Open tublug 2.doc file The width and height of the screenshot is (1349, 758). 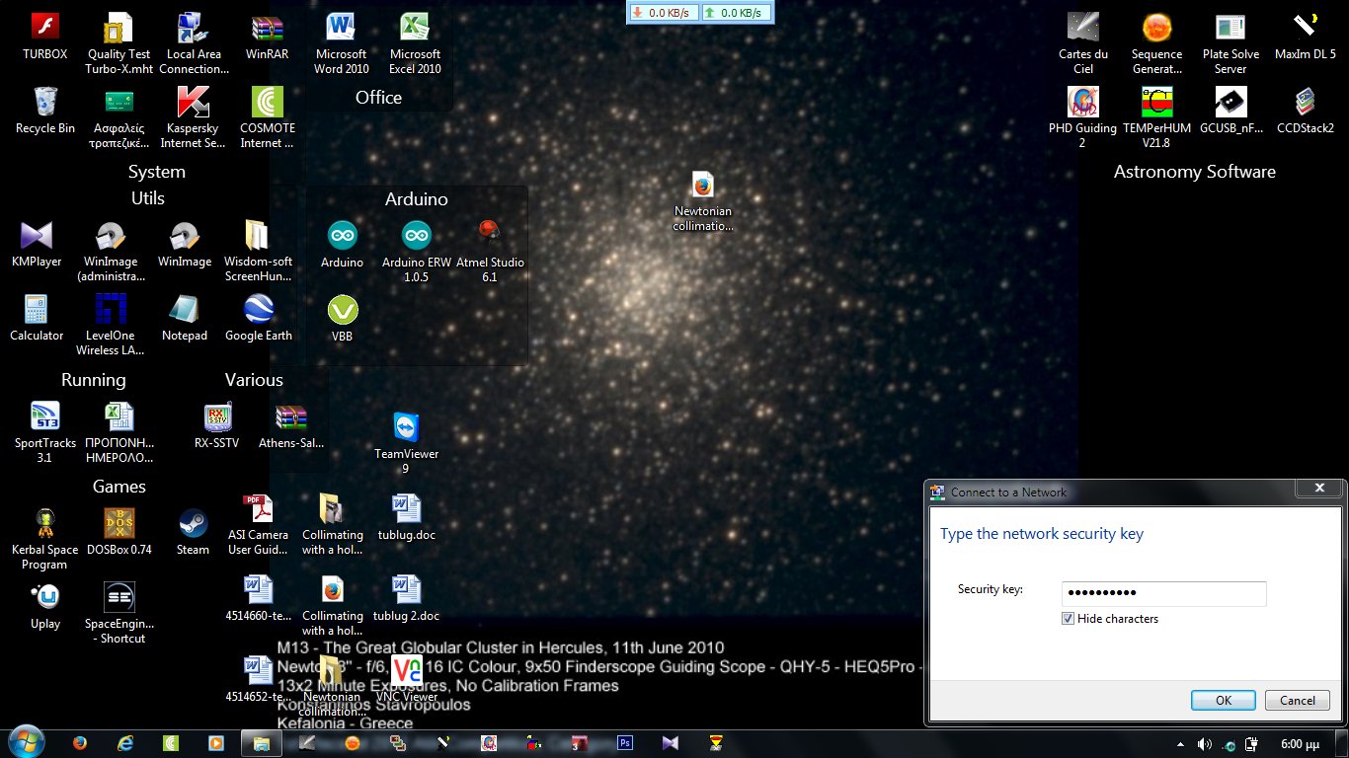tap(406, 599)
